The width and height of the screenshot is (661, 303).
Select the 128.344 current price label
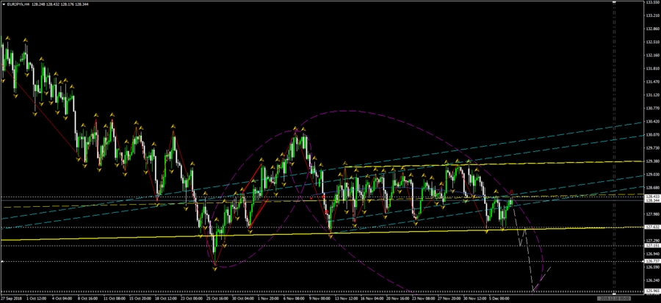tap(651, 200)
